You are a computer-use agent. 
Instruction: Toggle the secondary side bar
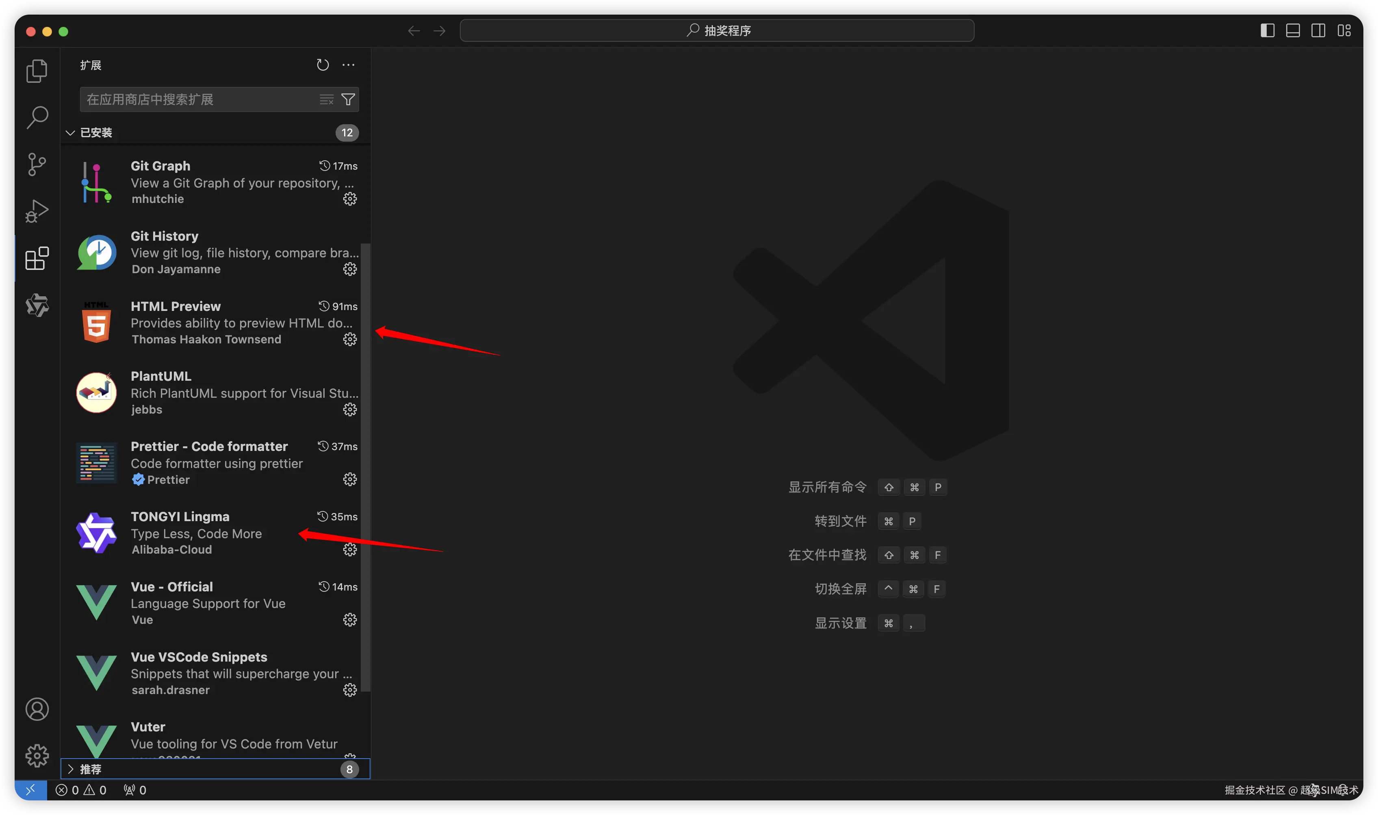click(1318, 31)
